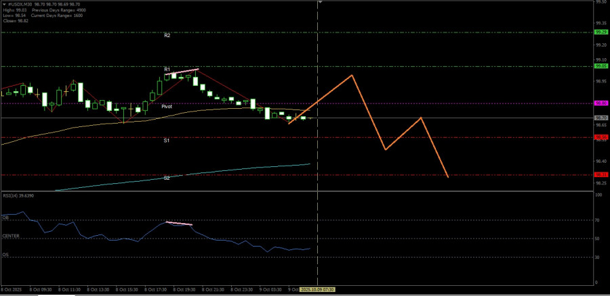Select the red 98.31 S2 price tag

coord(601,174)
